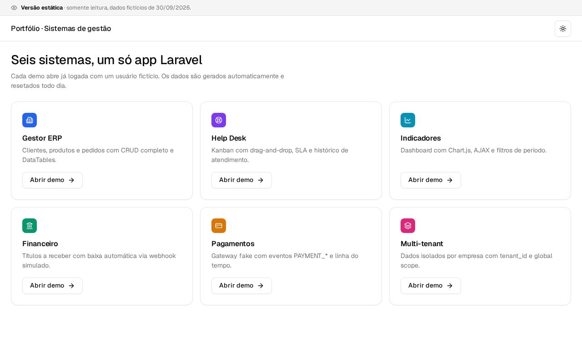Click the description starting "Gateway fake com eventos"

coord(285,261)
